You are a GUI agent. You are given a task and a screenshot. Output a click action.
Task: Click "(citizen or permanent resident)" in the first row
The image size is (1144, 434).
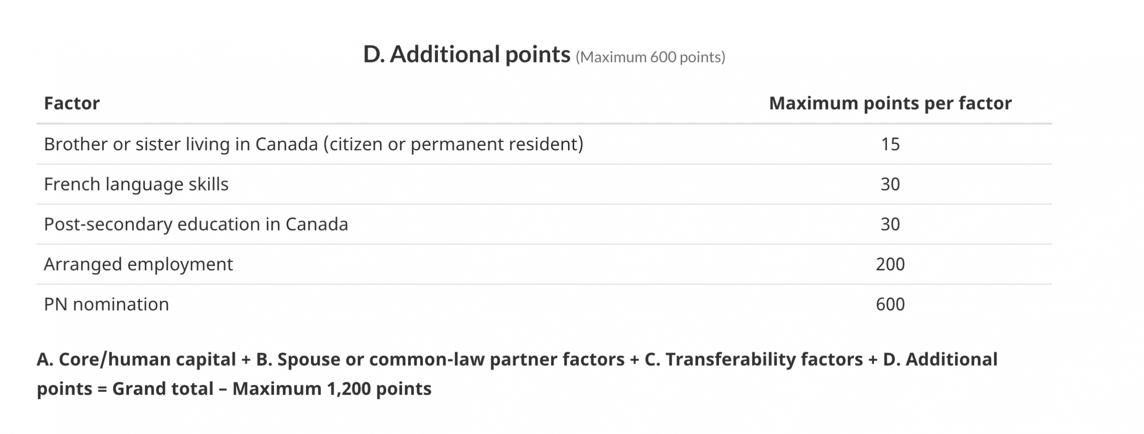[x=453, y=144]
